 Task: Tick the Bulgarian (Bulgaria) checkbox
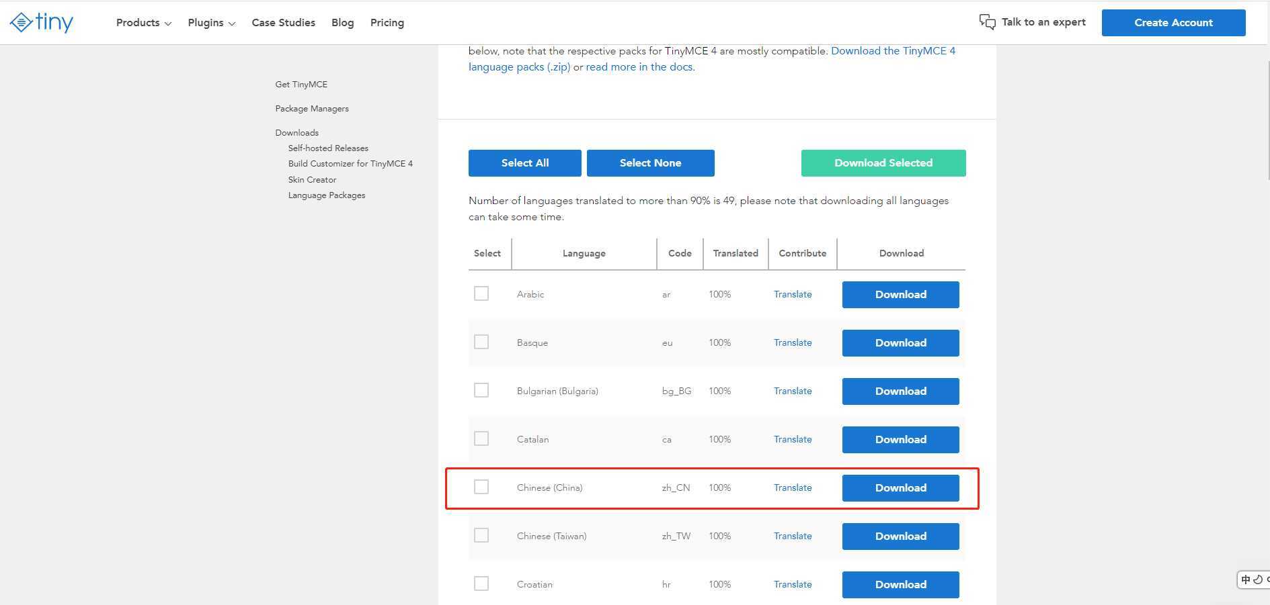point(481,390)
